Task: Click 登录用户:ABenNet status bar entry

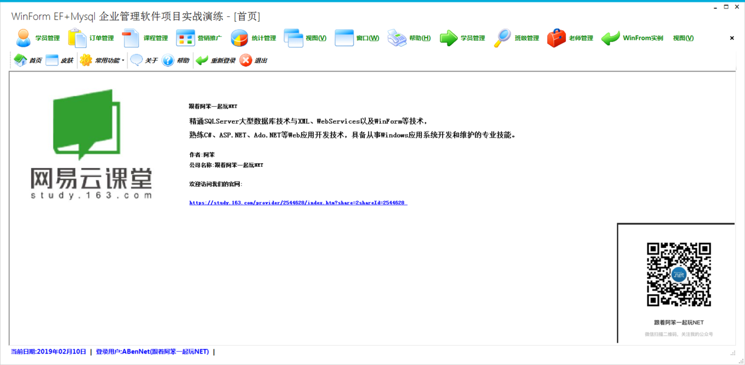Action: coord(153,352)
